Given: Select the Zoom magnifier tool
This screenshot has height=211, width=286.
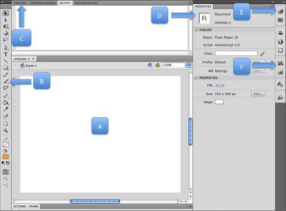Looking at the screenshot, I should pyautogui.click(x=6, y=130).
